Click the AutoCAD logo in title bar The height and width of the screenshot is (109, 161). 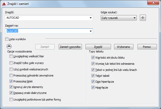click(4, 4)
